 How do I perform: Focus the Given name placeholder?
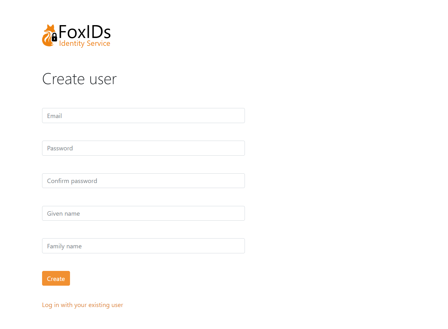click(x=63, y=213)
